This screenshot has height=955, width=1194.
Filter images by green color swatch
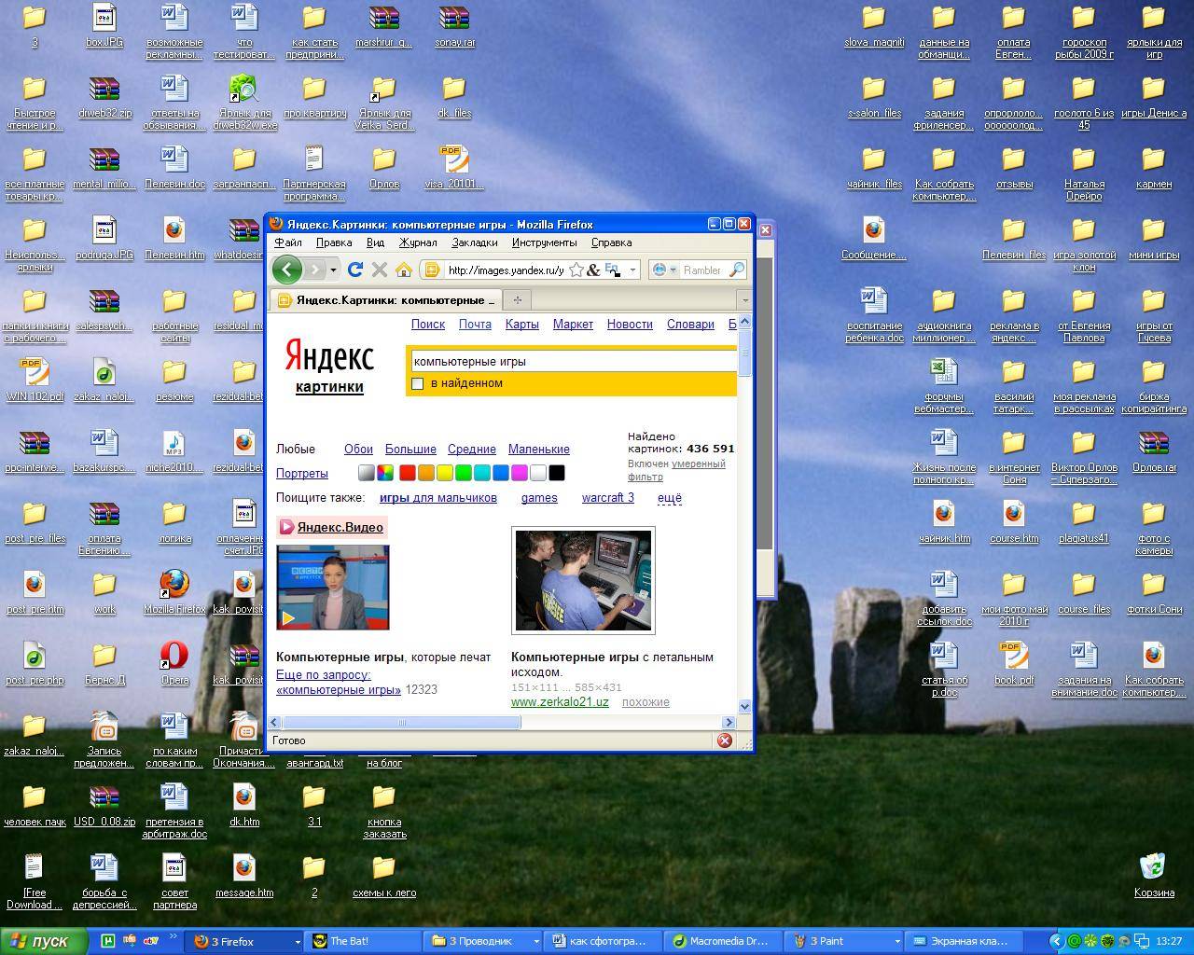click(x=463, y=473)
